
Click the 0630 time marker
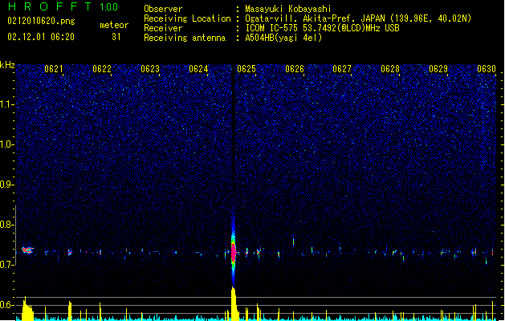coord(487,69)
